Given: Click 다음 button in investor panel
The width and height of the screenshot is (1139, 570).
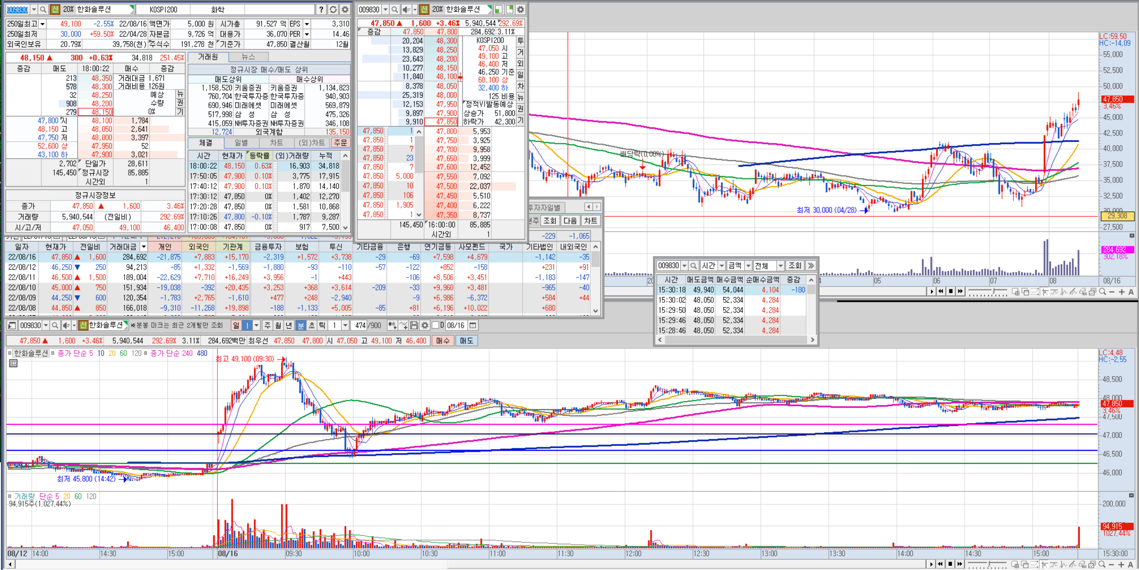Looking at the screenshot, I should pyautogui.click(x=570, y=221).
